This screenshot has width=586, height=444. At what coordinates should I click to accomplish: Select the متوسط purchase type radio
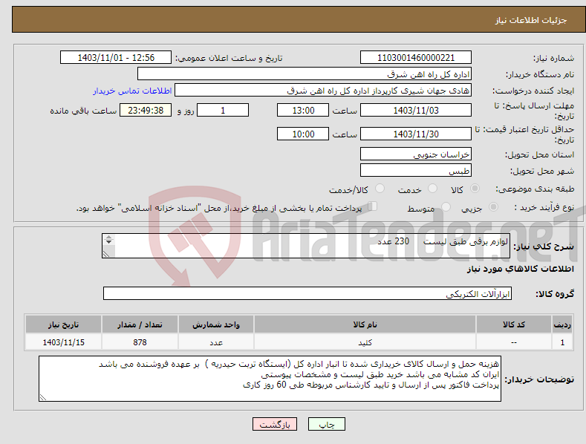[446, 207]
